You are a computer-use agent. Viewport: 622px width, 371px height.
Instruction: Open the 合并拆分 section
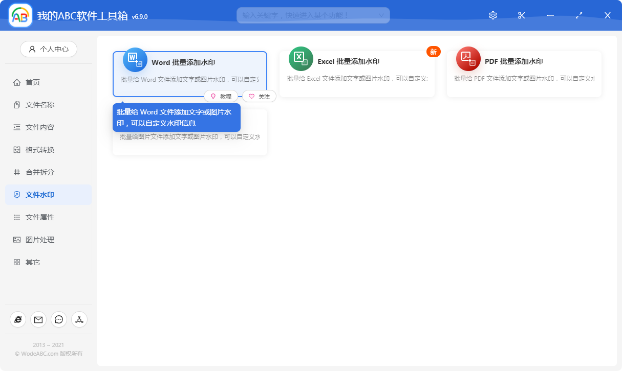tap(33, 172)
